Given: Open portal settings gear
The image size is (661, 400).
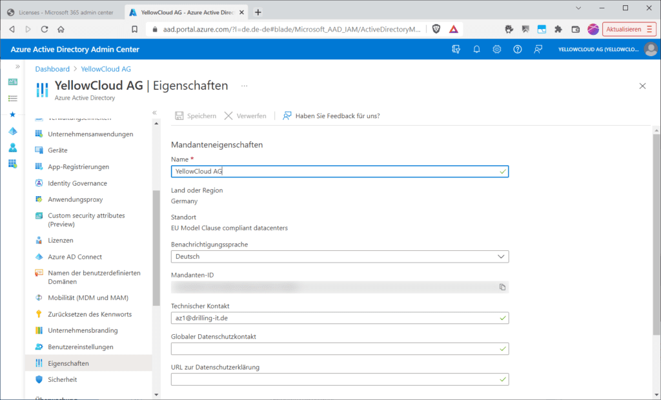Looking at the screenshot, I should [x=497, y=49].
